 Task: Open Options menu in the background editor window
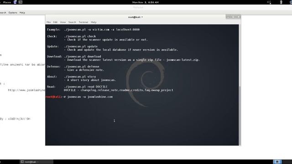[x=13, y=13]
